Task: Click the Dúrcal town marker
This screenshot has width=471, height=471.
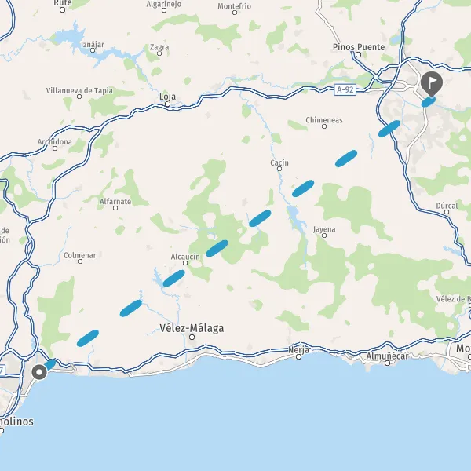Action: [447, 212]
